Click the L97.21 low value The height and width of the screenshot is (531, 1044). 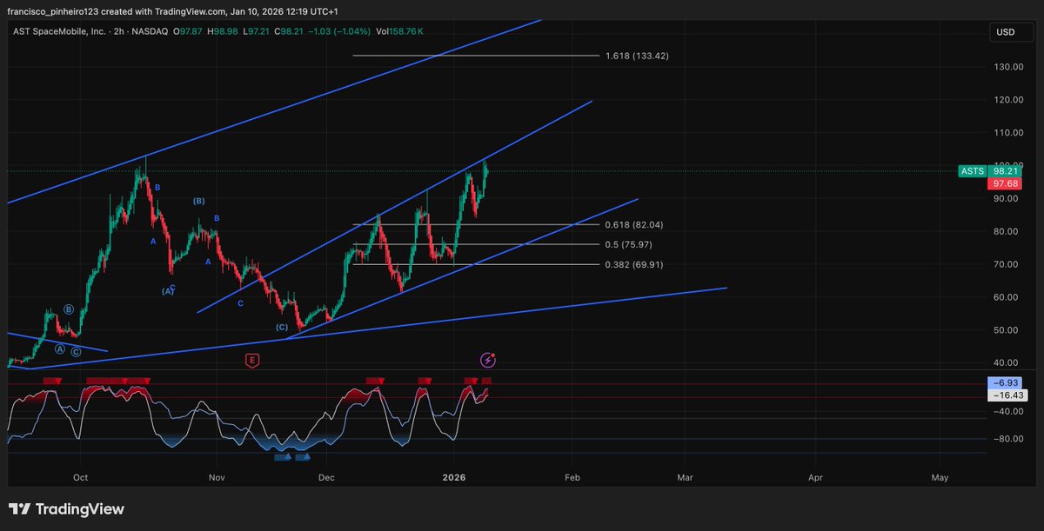[x=257, y=31]
